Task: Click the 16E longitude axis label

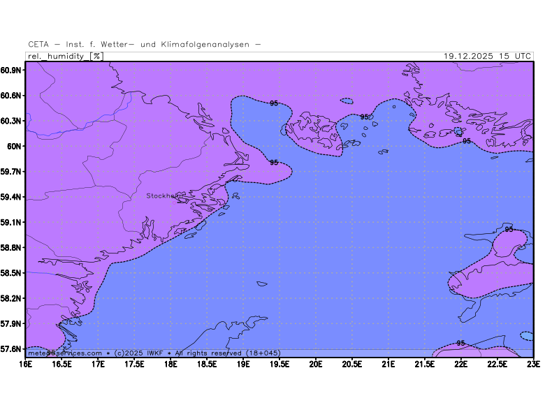Action: click(x=26, y=363)
